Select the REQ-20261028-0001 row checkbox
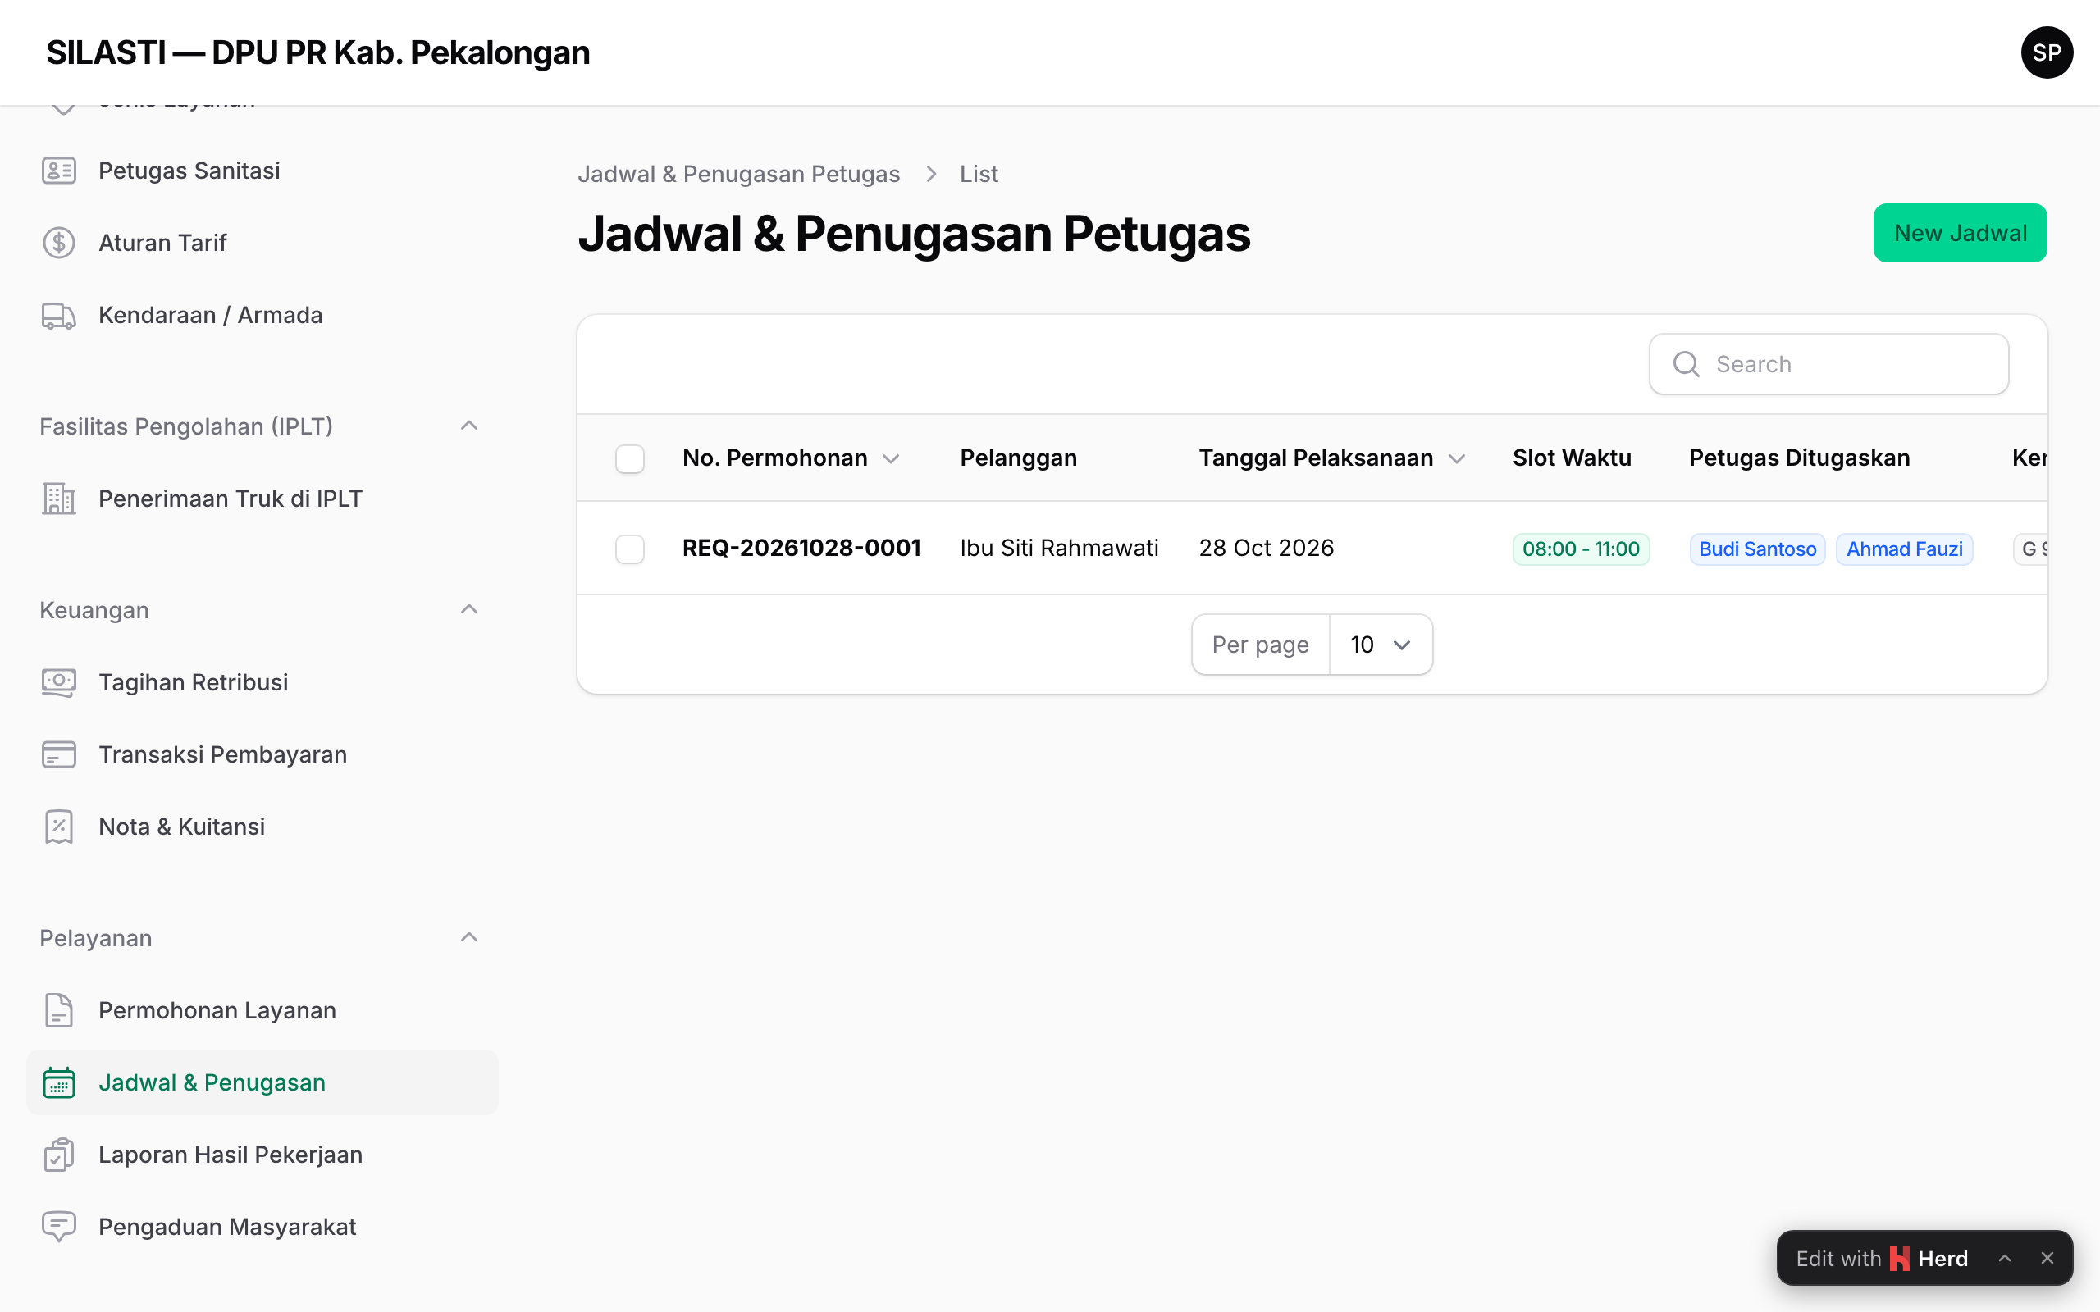 click(x=630, y=549)
